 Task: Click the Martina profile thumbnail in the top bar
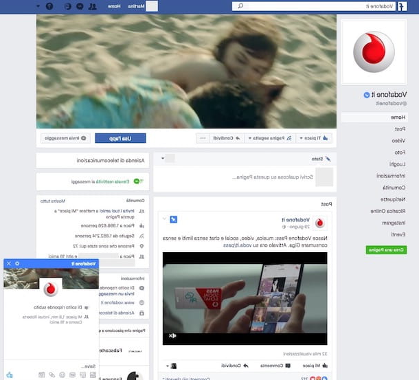tap(152, 6)
